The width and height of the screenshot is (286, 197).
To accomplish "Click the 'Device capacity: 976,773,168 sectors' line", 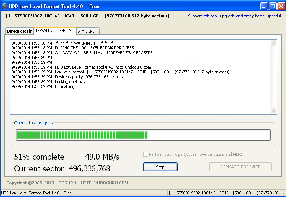I will pos(67,77).
